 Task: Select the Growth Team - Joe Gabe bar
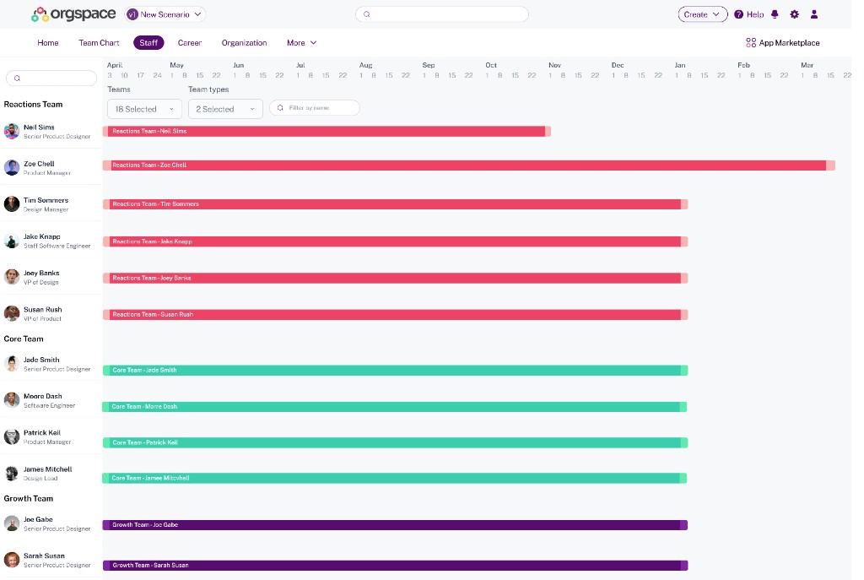click(395, 525)
